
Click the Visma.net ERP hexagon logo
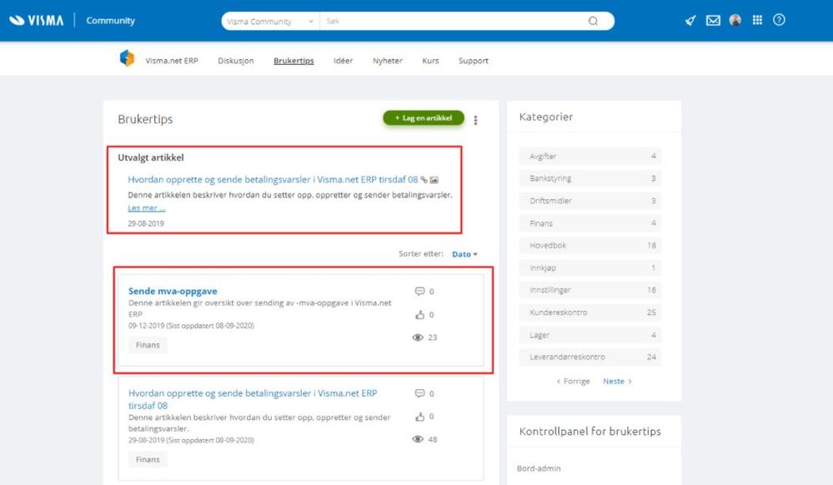pos(127,57)
